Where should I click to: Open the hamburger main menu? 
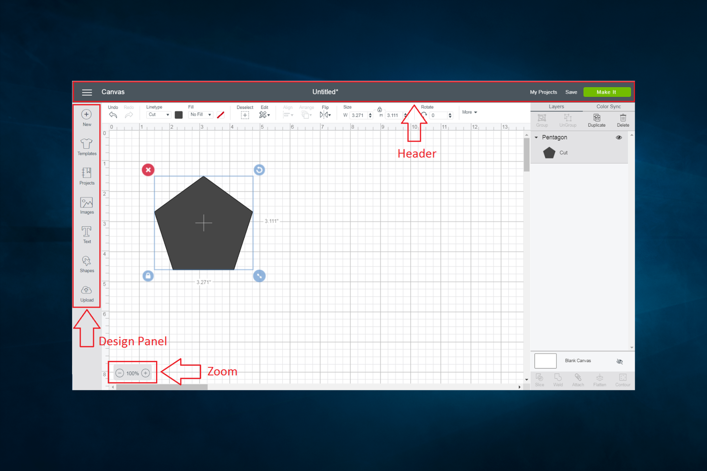click(x=87, y=92)
